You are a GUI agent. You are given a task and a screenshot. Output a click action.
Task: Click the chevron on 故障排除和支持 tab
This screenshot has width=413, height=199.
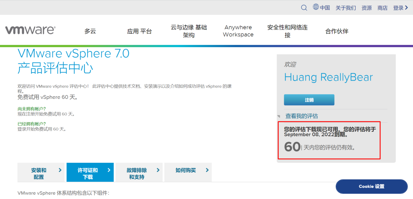pyautogui.click(x=158, y=170)
